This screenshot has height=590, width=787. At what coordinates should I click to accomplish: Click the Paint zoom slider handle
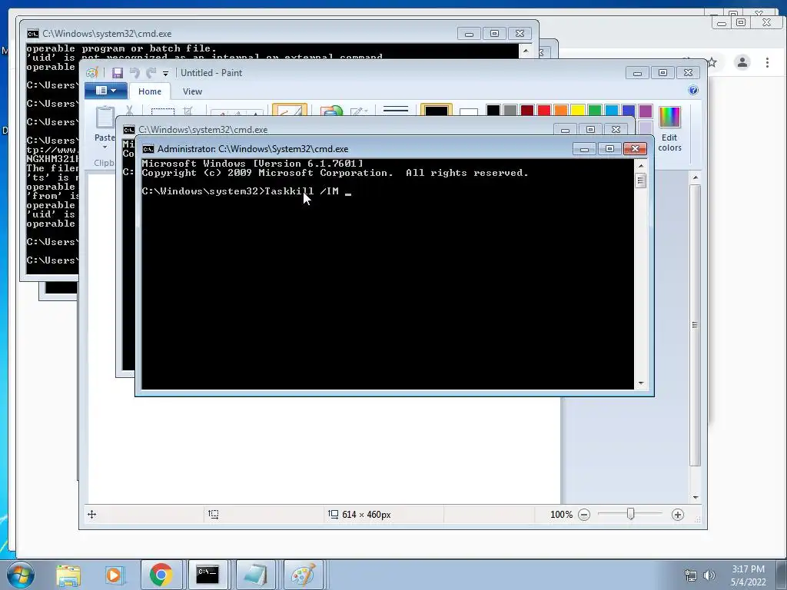[x=631, y=514]
